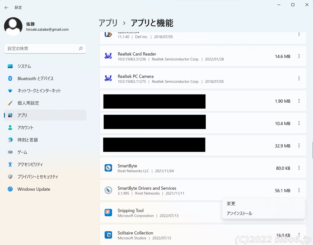Click the 時刻と言語 globe clock icon
Viewport: 313px width, 245px height.
pos(10,140)
